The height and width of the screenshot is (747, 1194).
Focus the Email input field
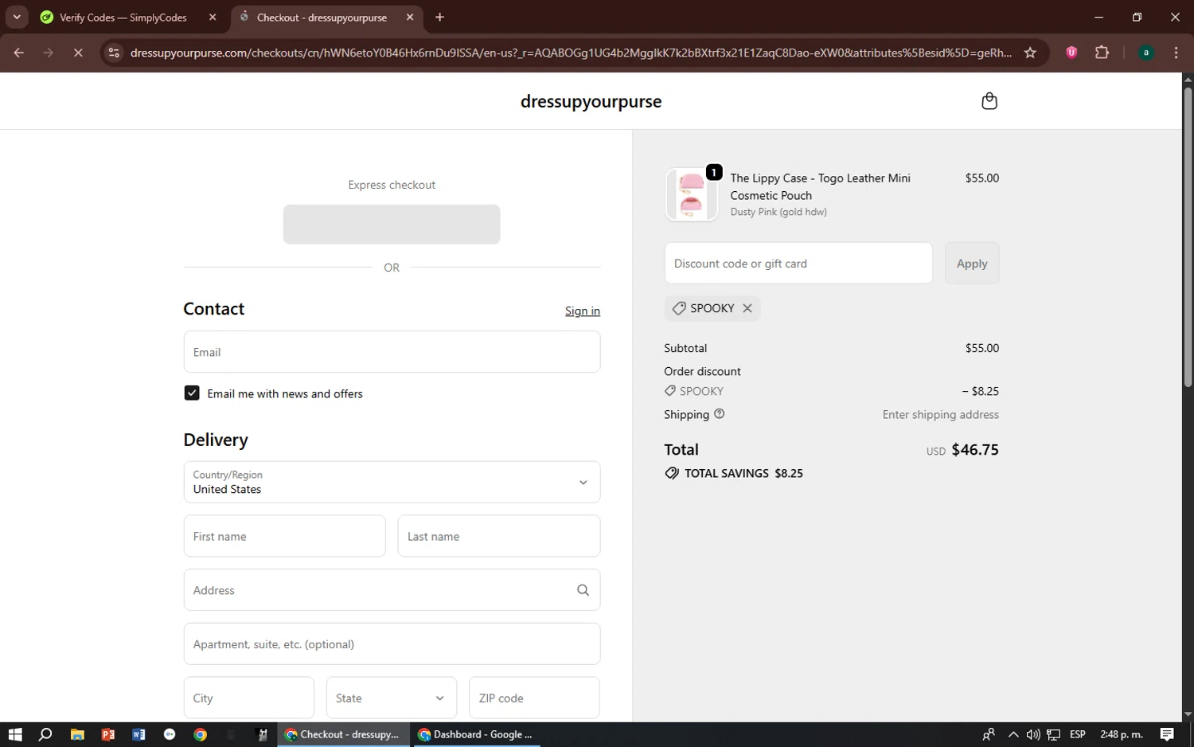(x=392, y=352)
